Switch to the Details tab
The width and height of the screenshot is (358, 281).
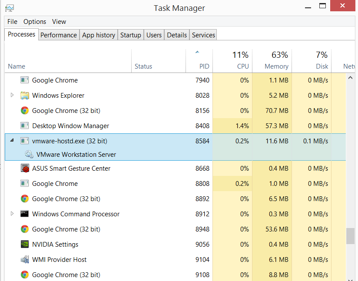point(177,35)
